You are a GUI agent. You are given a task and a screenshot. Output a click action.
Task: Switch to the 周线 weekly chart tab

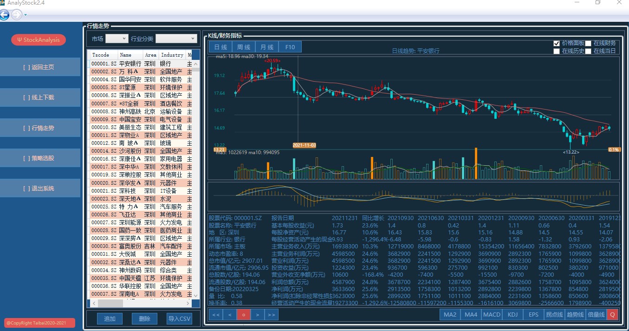coord(243,46)
